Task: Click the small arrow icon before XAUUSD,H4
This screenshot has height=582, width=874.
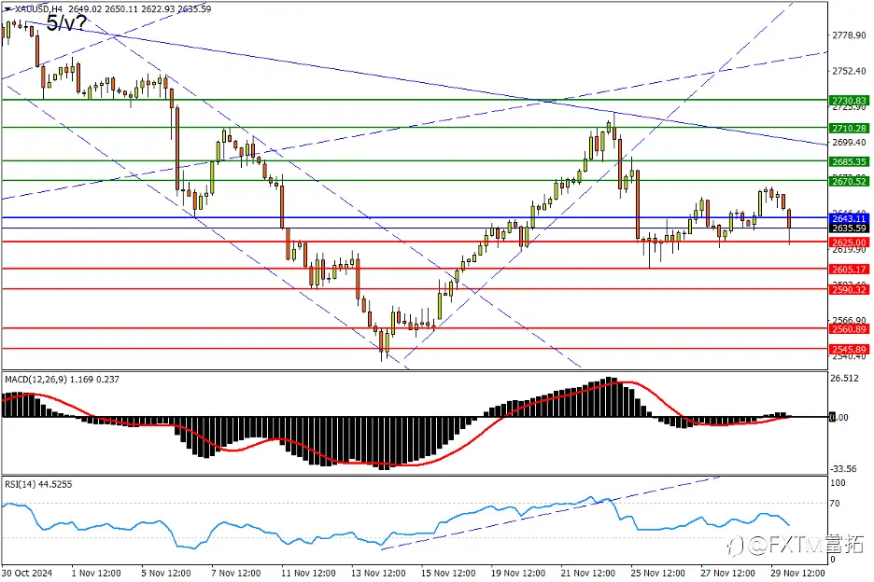Action: pos(7,9)
